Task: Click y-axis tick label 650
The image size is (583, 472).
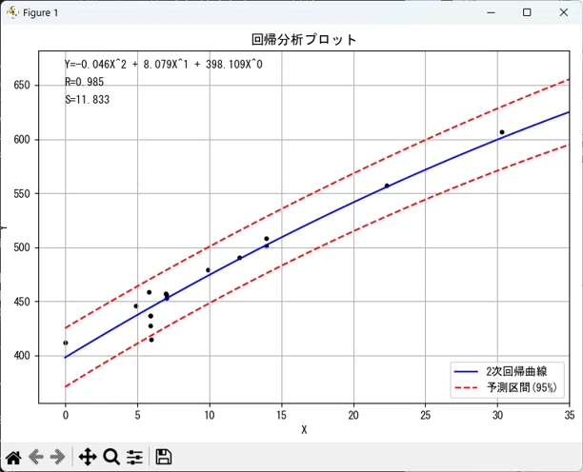Action: coord(22,85)
